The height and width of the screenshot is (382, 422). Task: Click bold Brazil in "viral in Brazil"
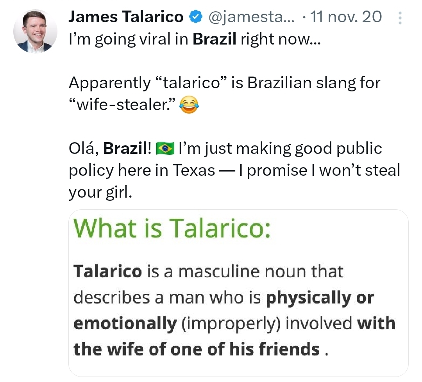(x=215, y=39)
